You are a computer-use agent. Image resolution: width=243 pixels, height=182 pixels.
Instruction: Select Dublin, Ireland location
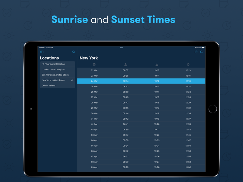(58, 86)
